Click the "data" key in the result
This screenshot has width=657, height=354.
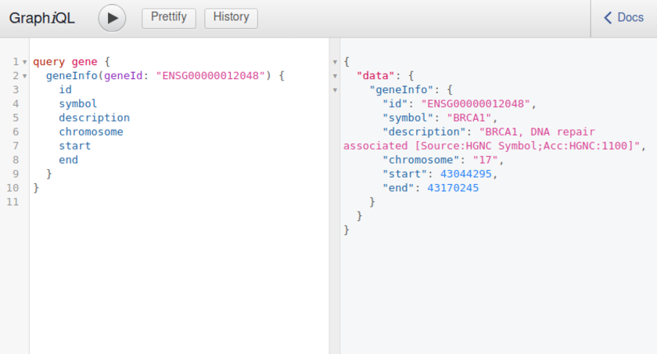point(375,75)
